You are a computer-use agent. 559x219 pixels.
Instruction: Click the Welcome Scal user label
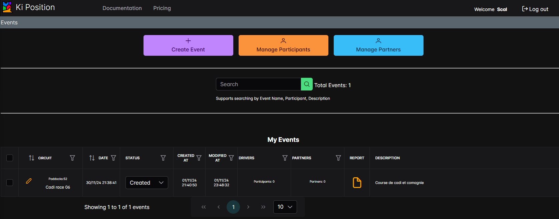click(491, 9)
